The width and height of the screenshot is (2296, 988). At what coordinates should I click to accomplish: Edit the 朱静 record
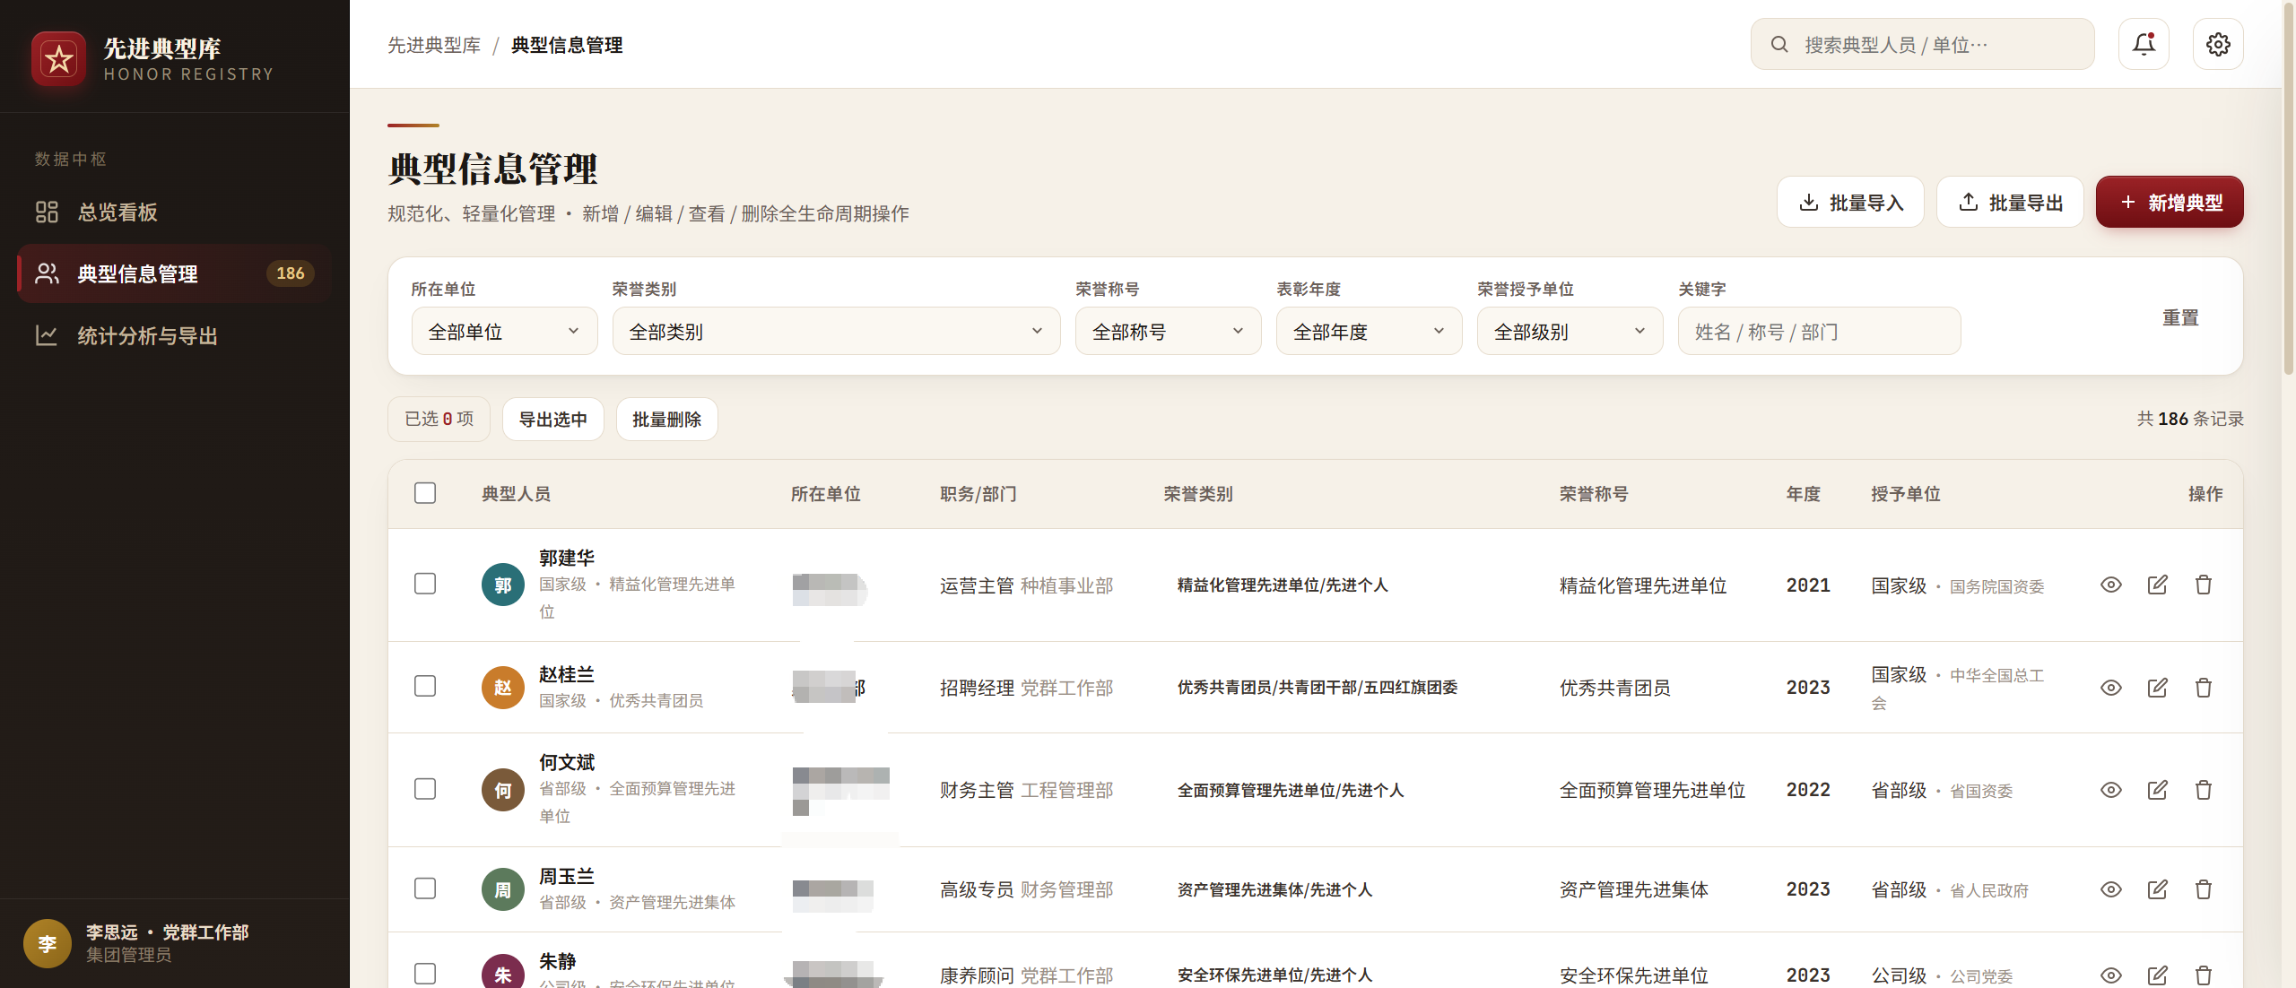click(2158, 975)
